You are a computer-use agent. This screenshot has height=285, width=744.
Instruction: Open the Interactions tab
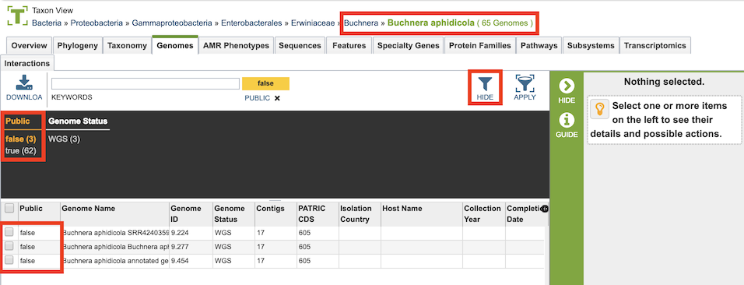(x=27, y=63)
